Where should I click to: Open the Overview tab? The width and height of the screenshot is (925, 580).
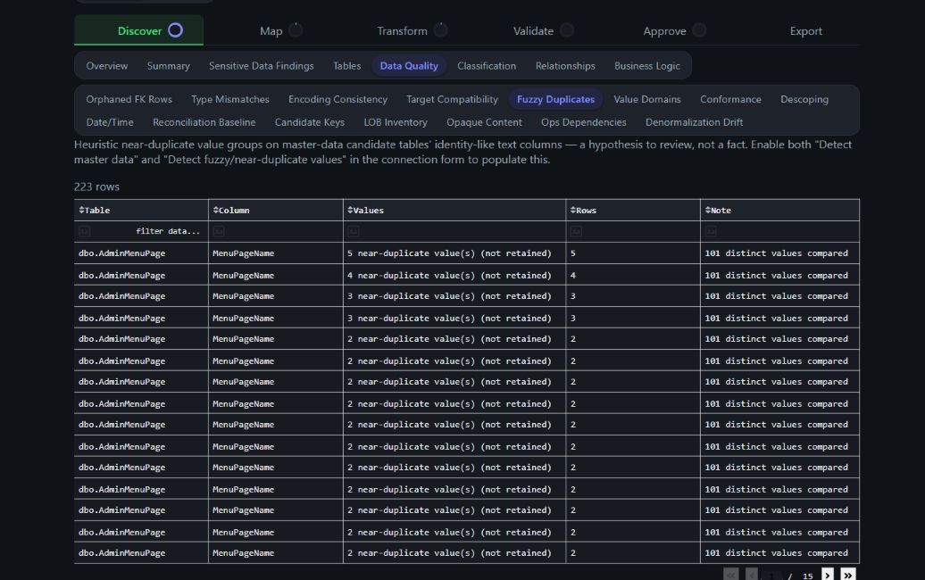tap(107, 66)
